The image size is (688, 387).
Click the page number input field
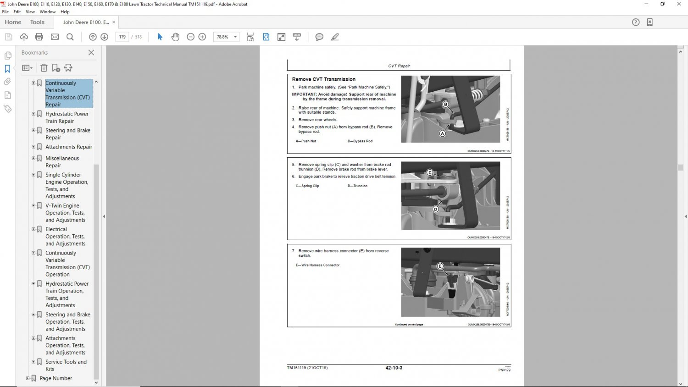tap(122, 37)
